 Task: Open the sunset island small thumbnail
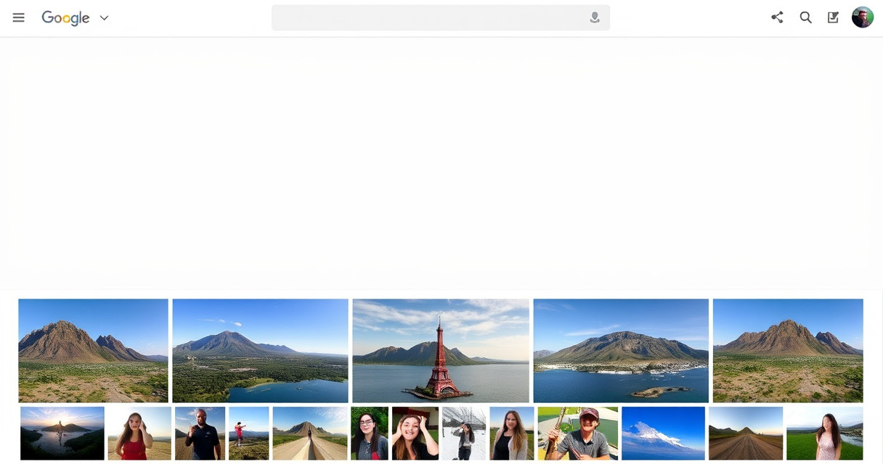(62, 433)
